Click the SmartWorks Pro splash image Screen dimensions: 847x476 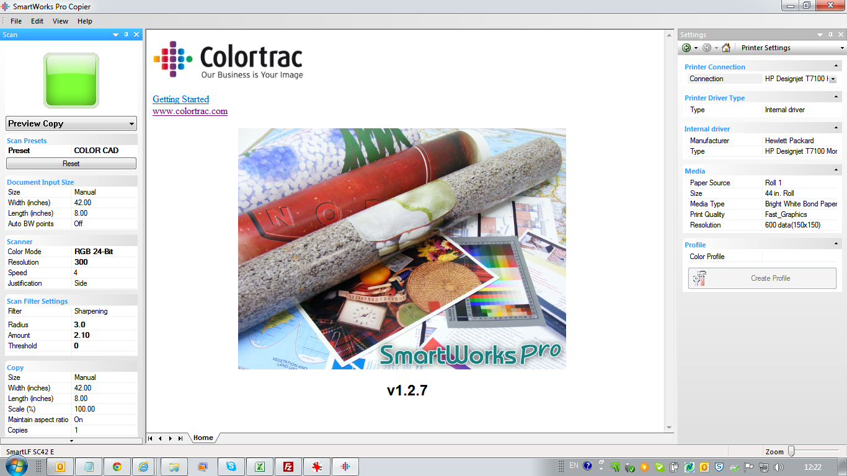coord(402,249)
